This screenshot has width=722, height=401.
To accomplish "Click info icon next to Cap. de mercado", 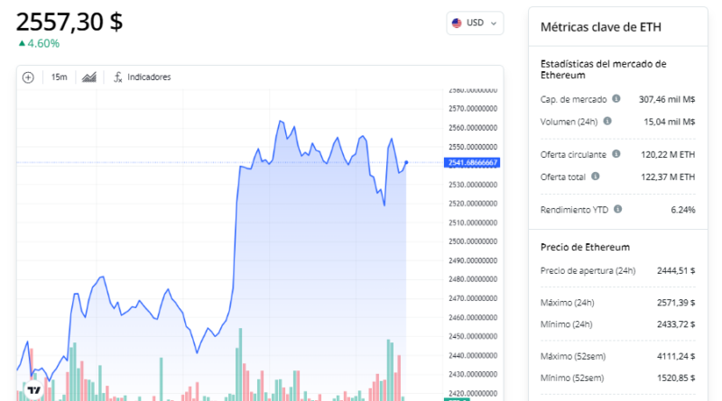I will pyautogui.click(x=616, y=99).
